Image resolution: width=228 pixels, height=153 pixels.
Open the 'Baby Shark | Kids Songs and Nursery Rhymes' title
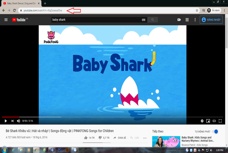pos(198,139)
